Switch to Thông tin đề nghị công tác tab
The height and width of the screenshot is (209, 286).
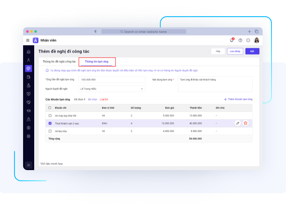click(x=59, y=62)
